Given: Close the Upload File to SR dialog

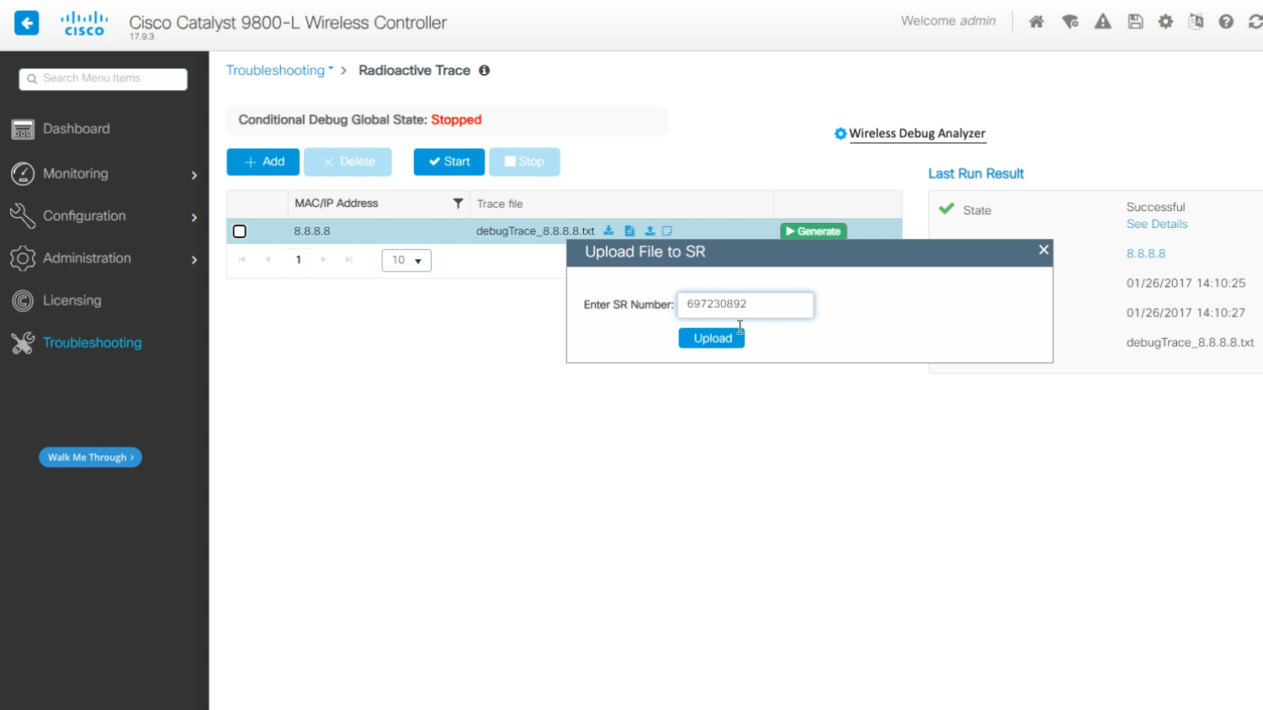Looking at the screenshot, I should pyautogui.click(x=1043, y=250).
